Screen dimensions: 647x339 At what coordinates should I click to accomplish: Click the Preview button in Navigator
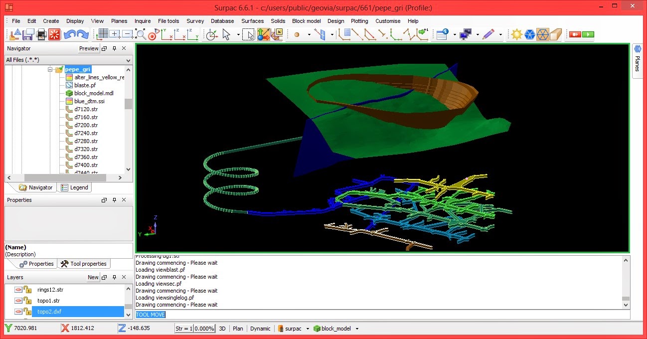point(89,48)
